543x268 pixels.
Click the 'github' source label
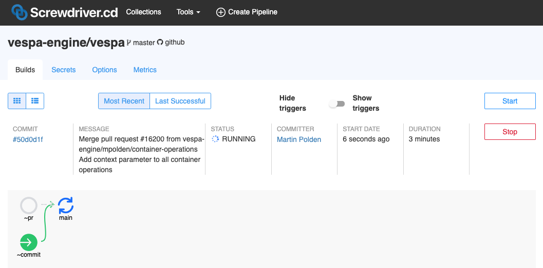tap(175, 43)
